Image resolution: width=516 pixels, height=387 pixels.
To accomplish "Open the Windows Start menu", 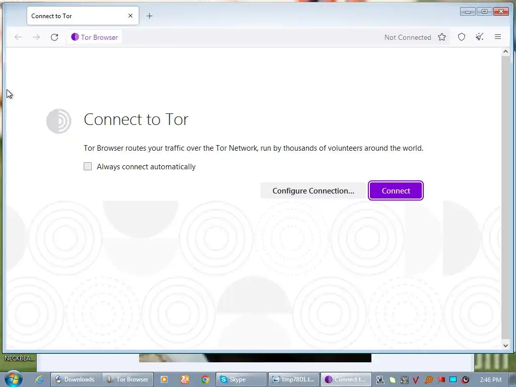I will point(13,379).
